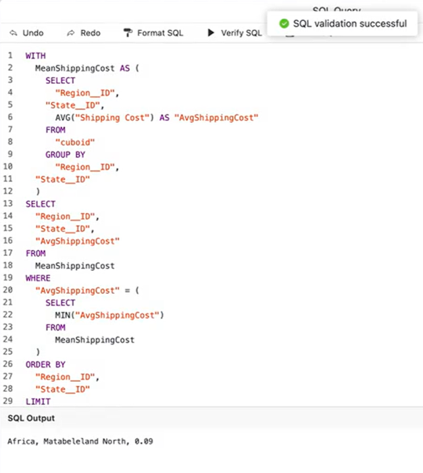Click the Redo arrow icon
This screenshot has height=473, width=423.
click(x=72, y=32)
